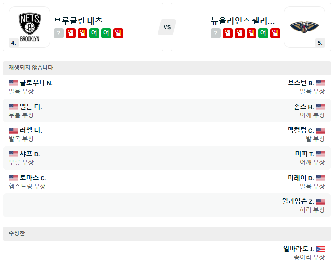Click the VS badge between the teams
The height and width of the screenshot is (264, 333).
(167, 27)
